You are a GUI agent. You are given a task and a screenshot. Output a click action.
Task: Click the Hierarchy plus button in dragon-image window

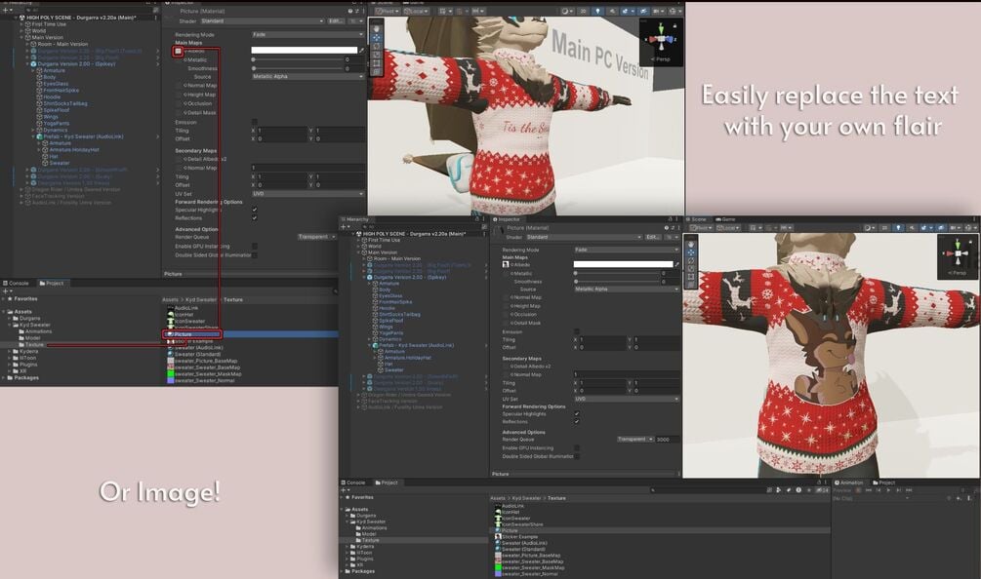(x=344, y=227)
